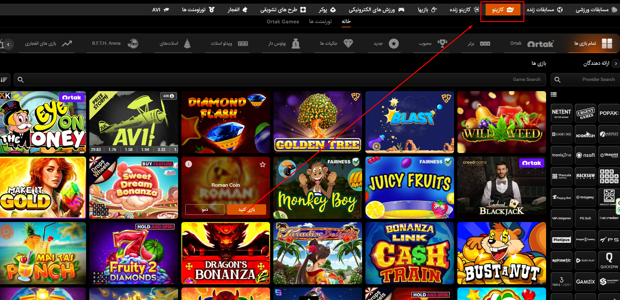Select the Ortak logo category
The height and width of the screenshot is (300, 620).
540,44
